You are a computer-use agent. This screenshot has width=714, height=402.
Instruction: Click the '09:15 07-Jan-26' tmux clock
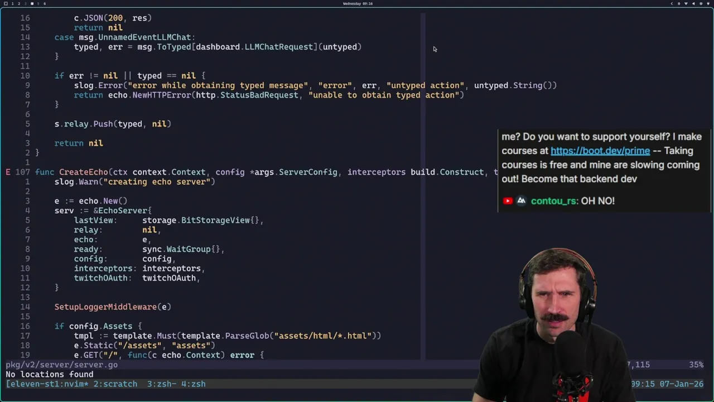click(x=667, y=384)
